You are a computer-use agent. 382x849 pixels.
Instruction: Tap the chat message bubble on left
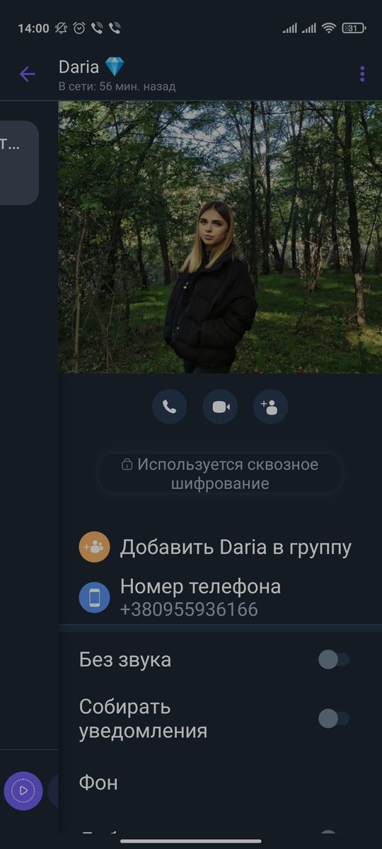[19, 163]
